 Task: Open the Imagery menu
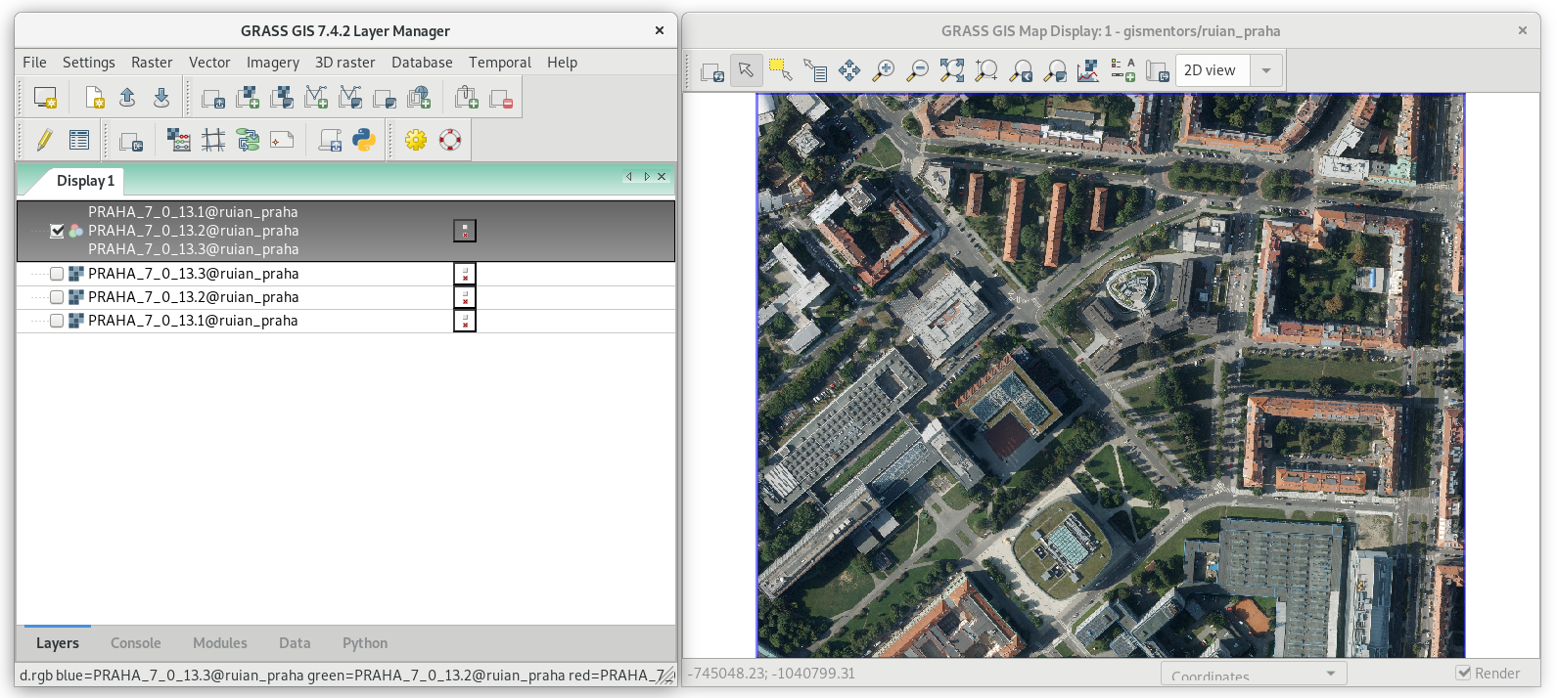[273, 62]
